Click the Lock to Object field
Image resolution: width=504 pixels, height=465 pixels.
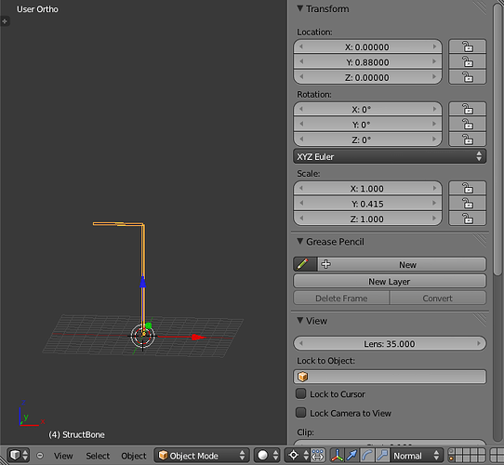coord(390,377)
